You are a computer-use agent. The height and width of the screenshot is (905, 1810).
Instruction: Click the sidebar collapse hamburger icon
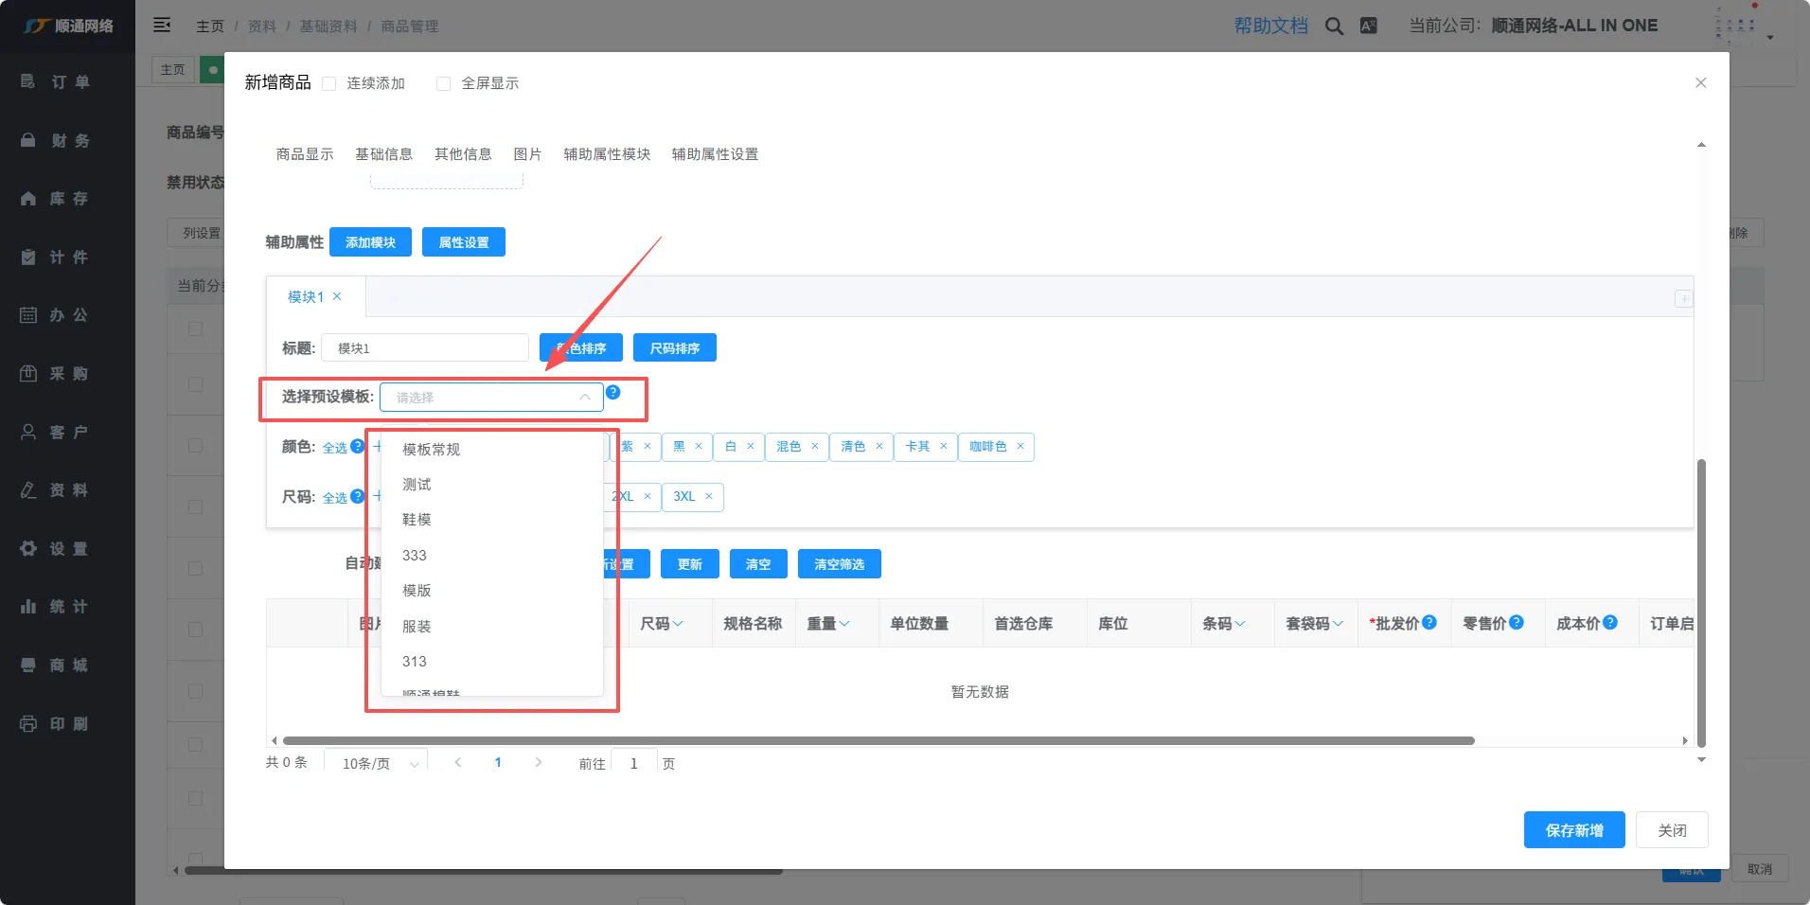(x=162, y=25)
